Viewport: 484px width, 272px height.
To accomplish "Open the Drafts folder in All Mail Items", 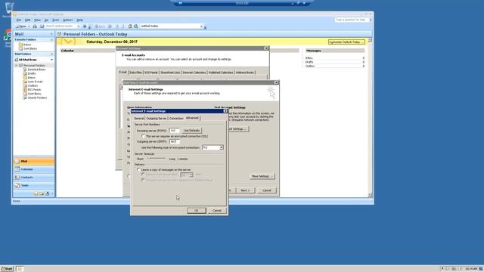I will [x=32, y=74].
